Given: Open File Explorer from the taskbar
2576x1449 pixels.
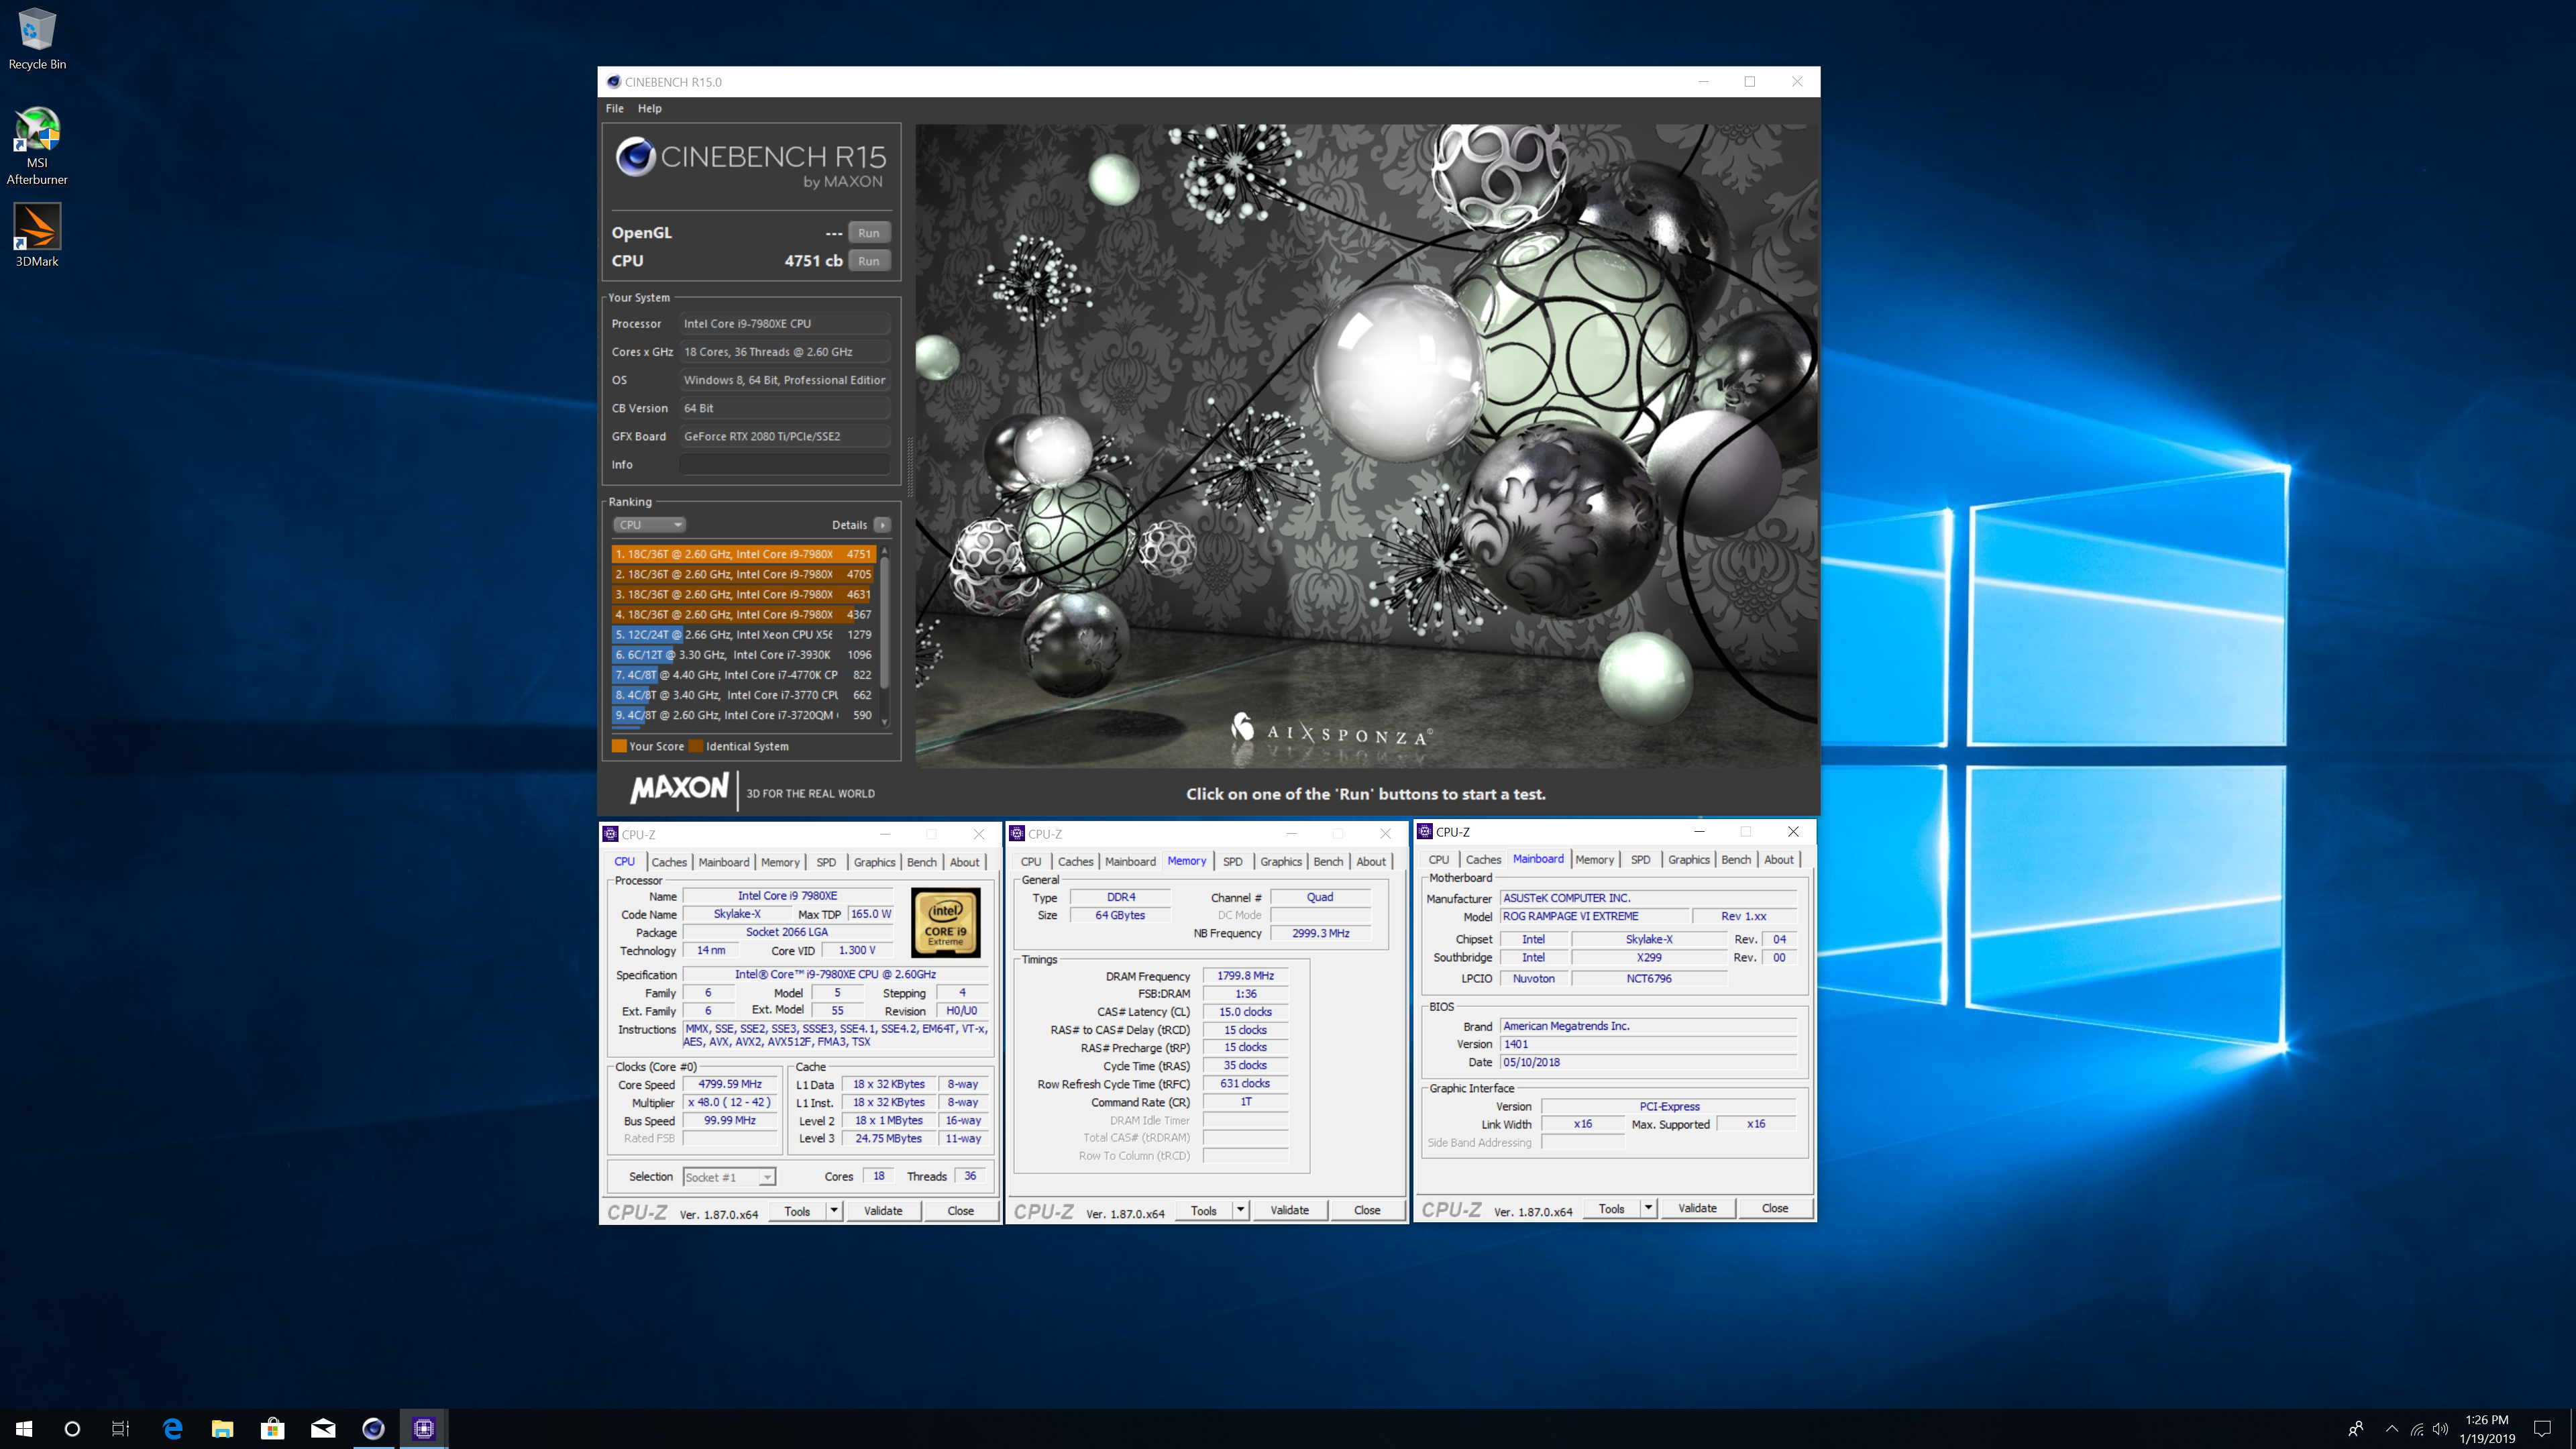Looking at the screenshot, I should (x=222, y=1428).
